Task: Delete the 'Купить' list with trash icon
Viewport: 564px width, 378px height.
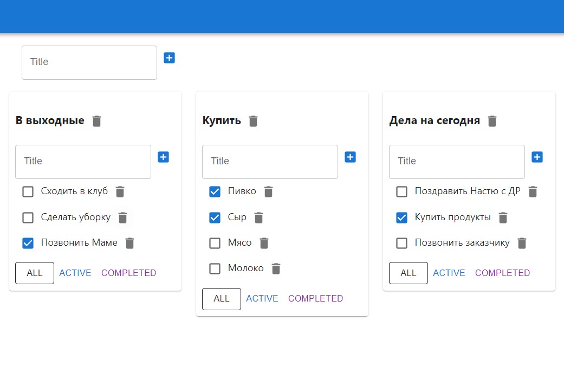Action: tap(253, 121)
